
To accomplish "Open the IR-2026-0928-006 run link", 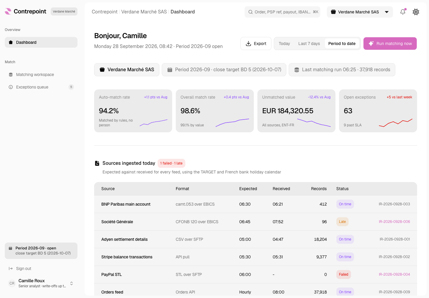I will tap(394, 222).
